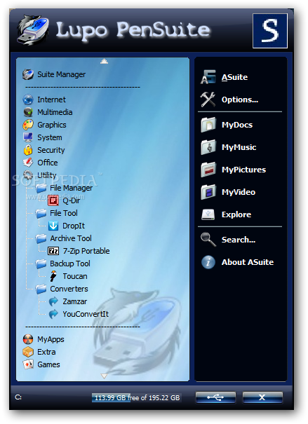Click the MyDocs folder icon
Screen dimensions: 308x424
tap(208, 125)
